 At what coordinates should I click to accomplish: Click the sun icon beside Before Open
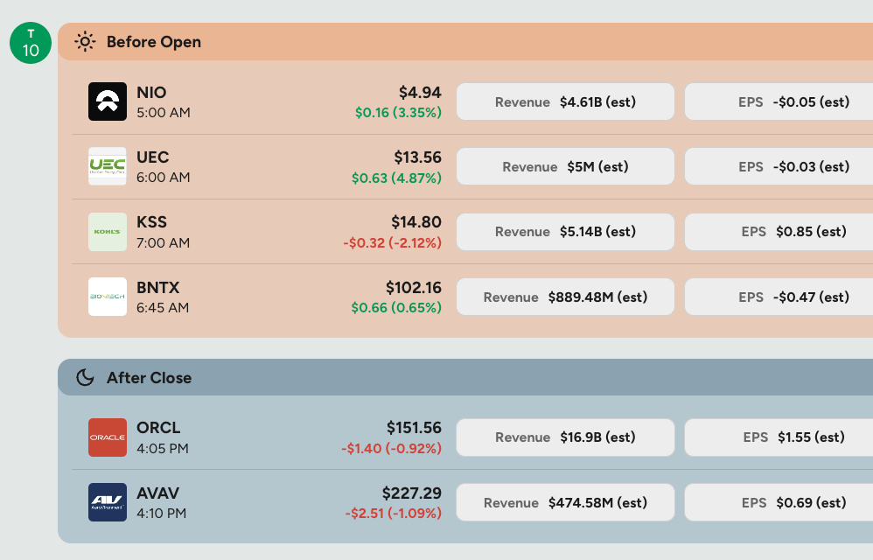[x=85, y=42]
